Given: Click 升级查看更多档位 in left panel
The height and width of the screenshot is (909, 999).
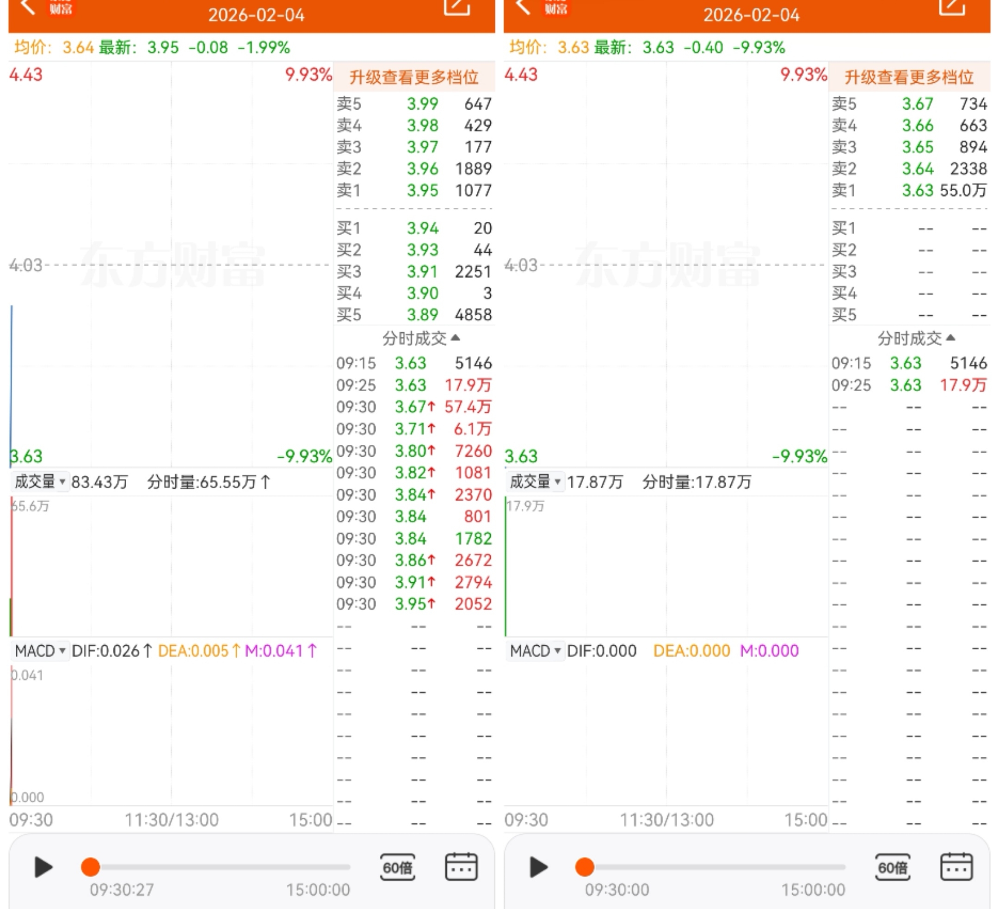Looking at the screenshot, I should (414, 77).
